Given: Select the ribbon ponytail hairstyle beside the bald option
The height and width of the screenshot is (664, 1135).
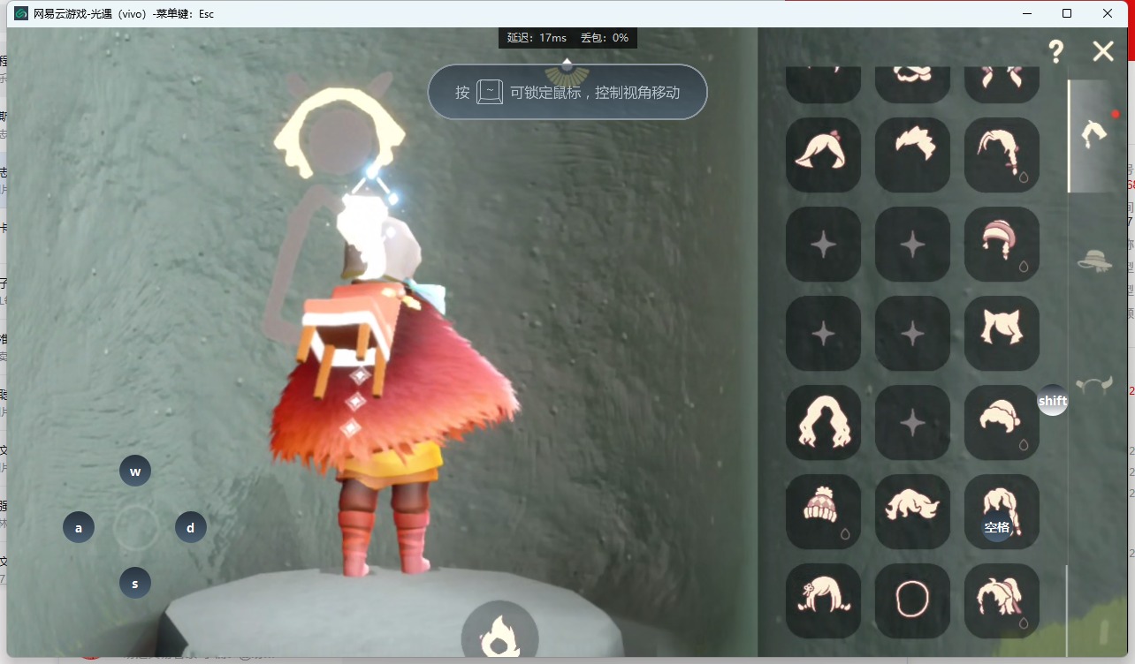Looking at the screenshot, I should (1002, 600).
